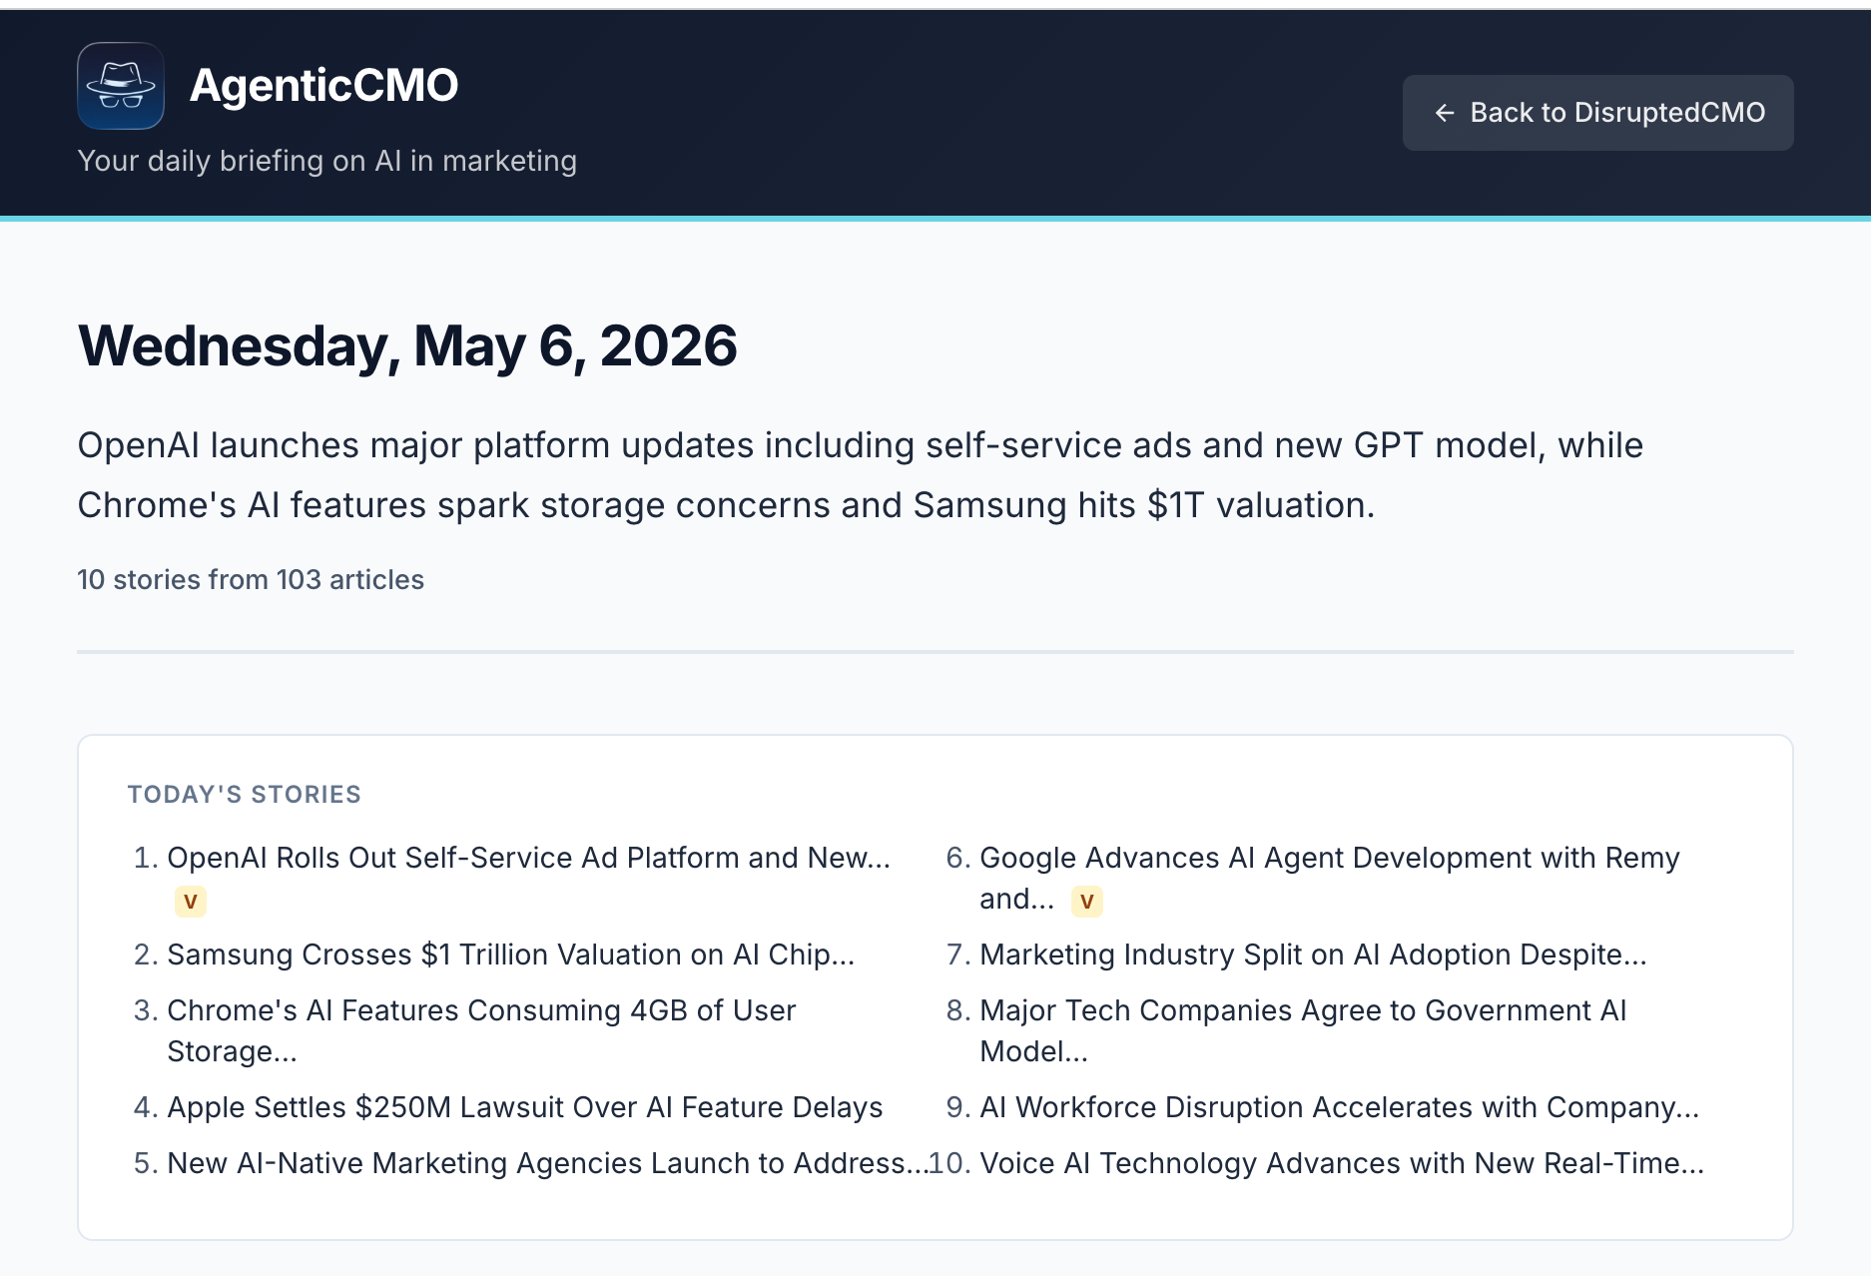
Task: Open the New AI-Native Marketing Agencies story
Action: tap(548, 1163)
